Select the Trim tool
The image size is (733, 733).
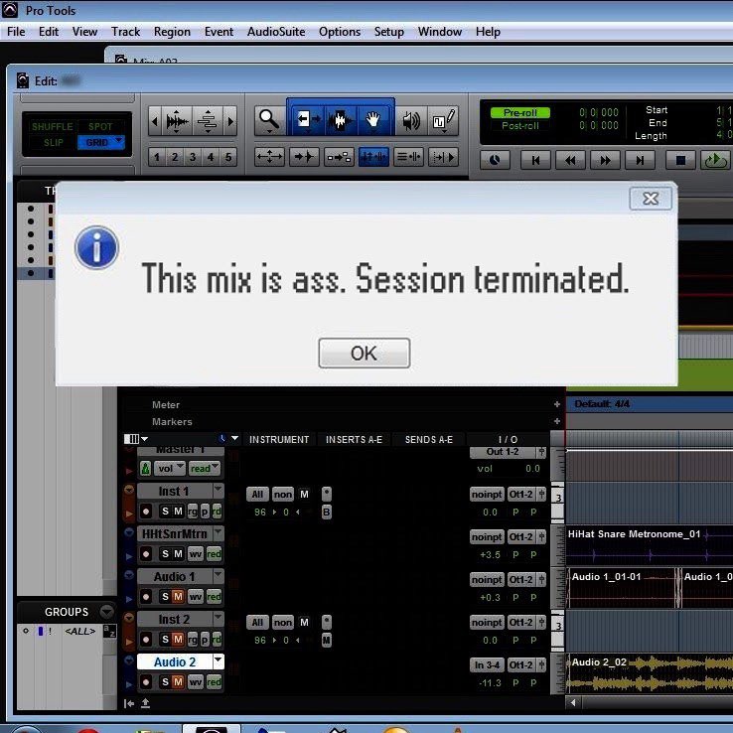pyautogui.click(x=305, y=121)
